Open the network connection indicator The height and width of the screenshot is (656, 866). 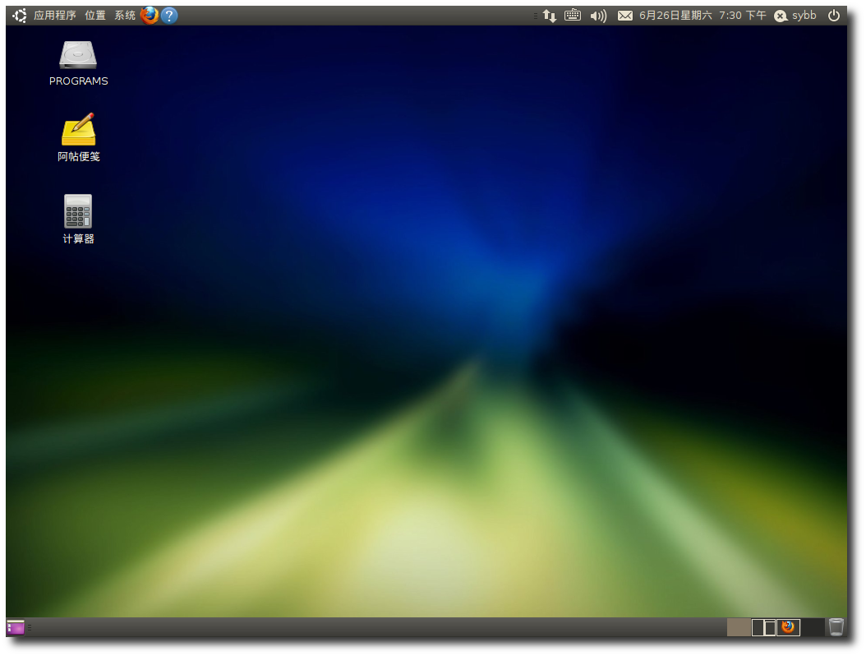[x=549, y=16]
